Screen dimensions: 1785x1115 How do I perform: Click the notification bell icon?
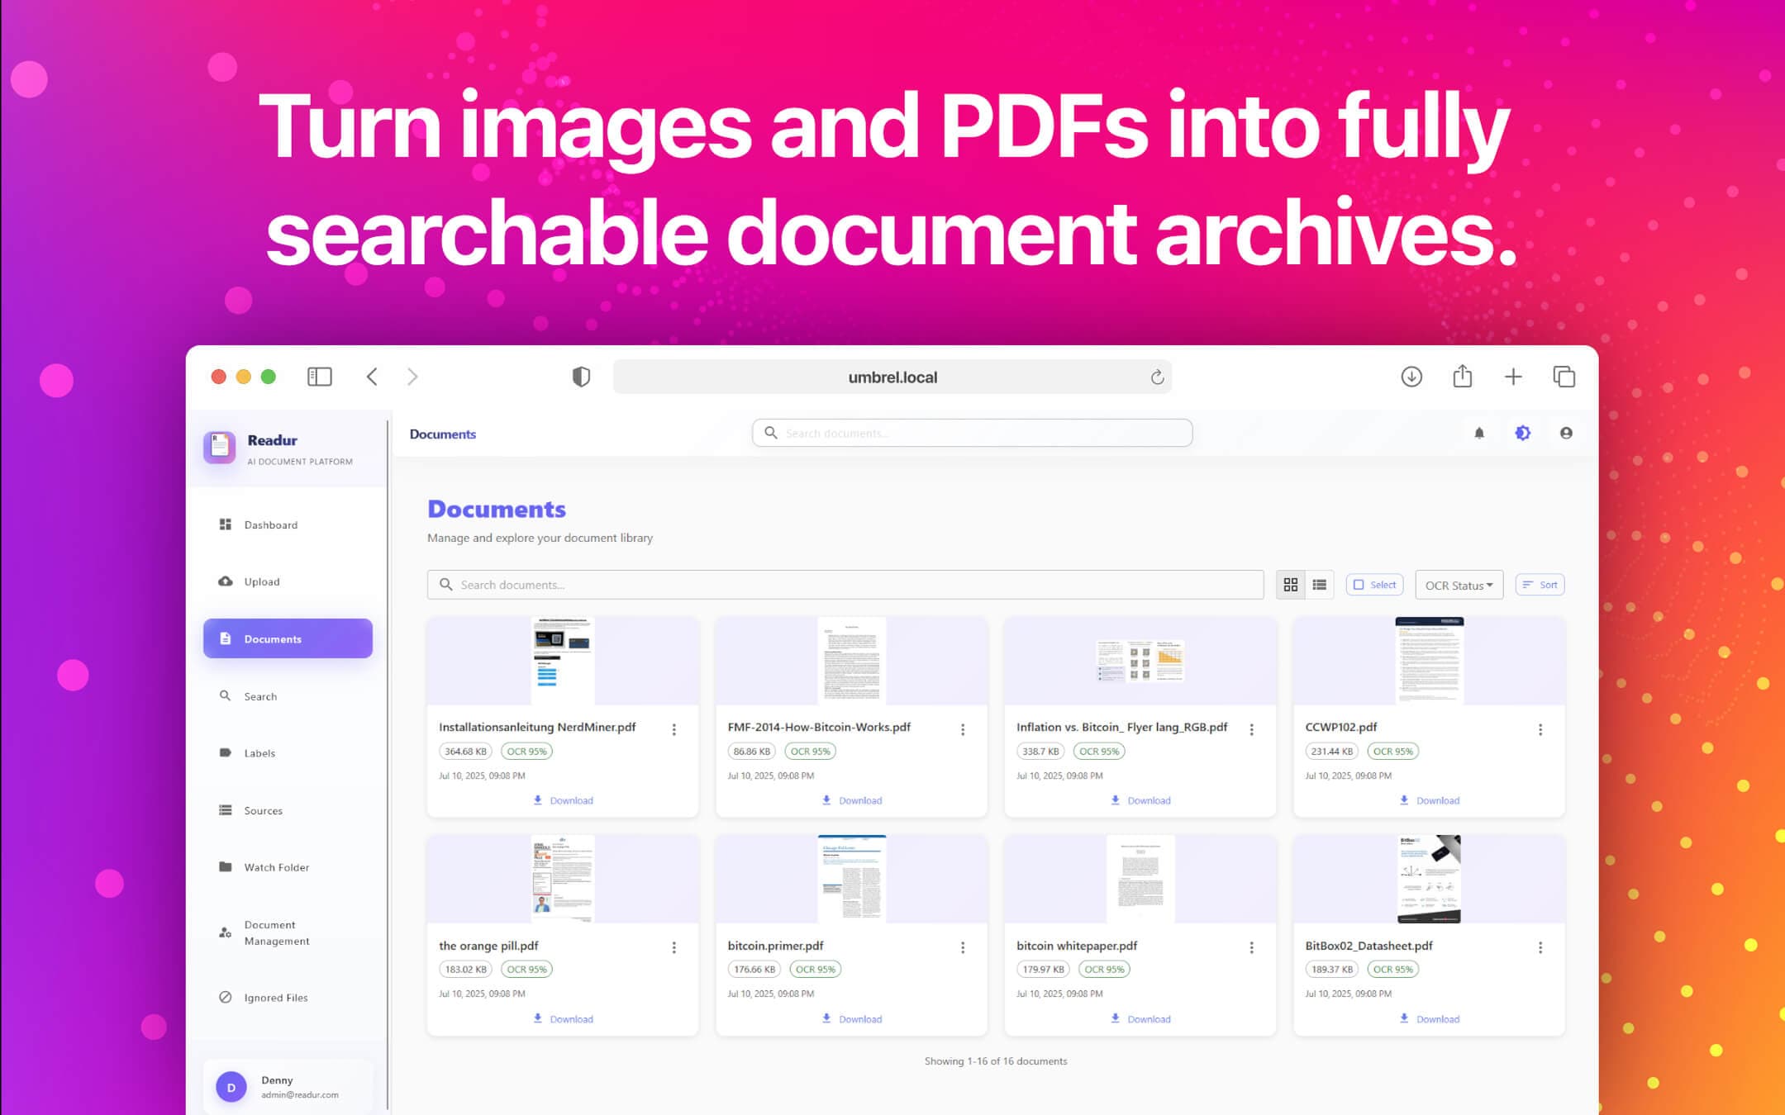(1479, 433)
